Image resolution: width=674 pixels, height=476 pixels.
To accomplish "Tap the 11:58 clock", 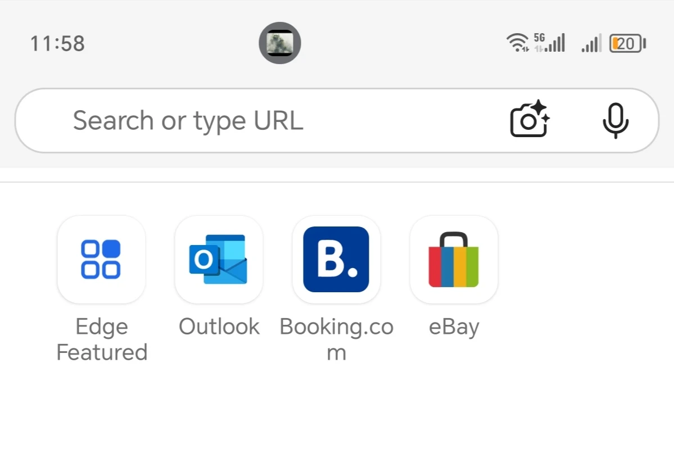I will click(57, 43).
